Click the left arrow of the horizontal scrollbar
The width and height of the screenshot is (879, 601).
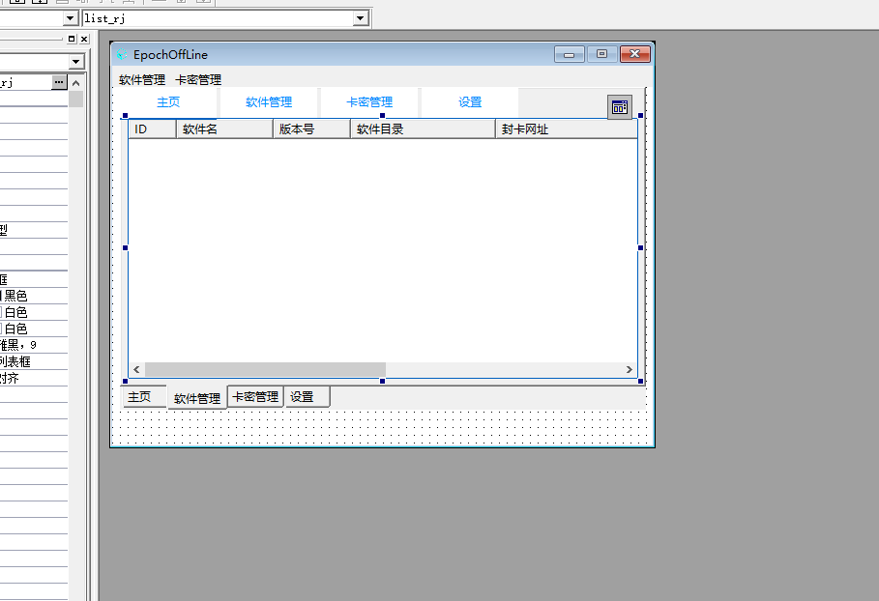pyautogui.click(x=135, y=369)
